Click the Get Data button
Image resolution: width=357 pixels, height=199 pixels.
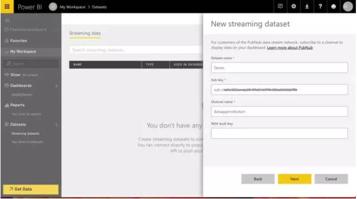[x=31, y=189]
